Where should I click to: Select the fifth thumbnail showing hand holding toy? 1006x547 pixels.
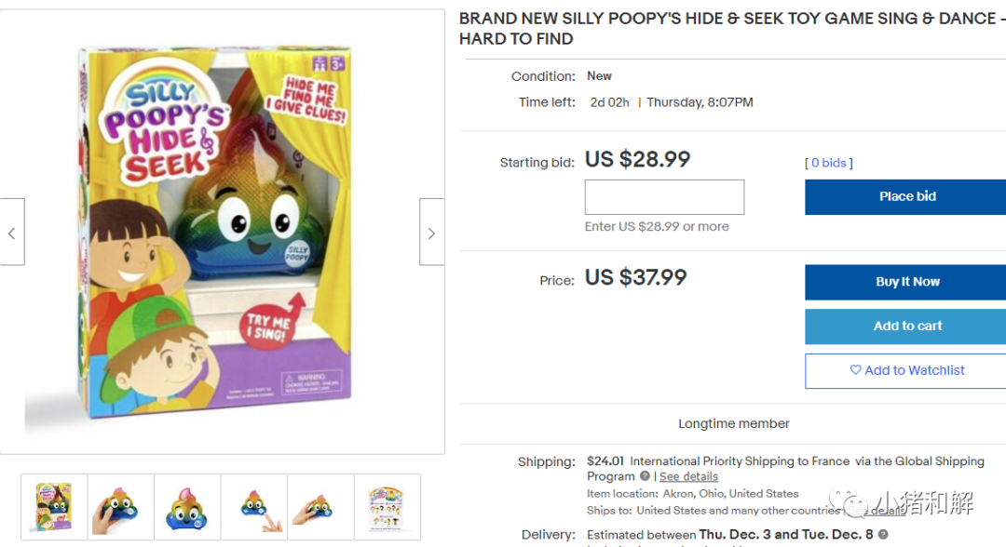320,507
